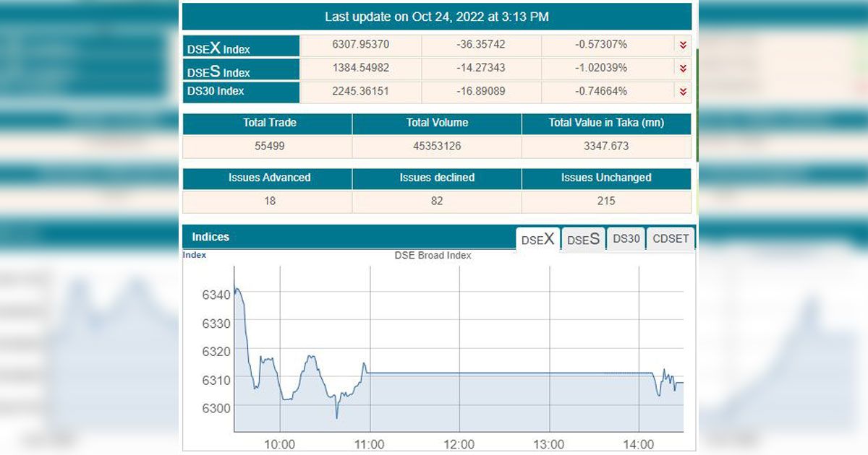Select total trade value 55499

coord(269,146)
